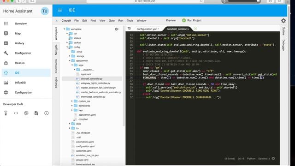
Task: Open entryway_lights_controller.py file
Action: point(95,83)
